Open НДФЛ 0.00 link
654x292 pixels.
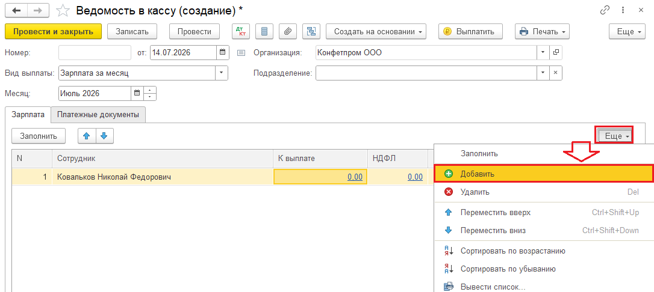click(x=416, y=177)
